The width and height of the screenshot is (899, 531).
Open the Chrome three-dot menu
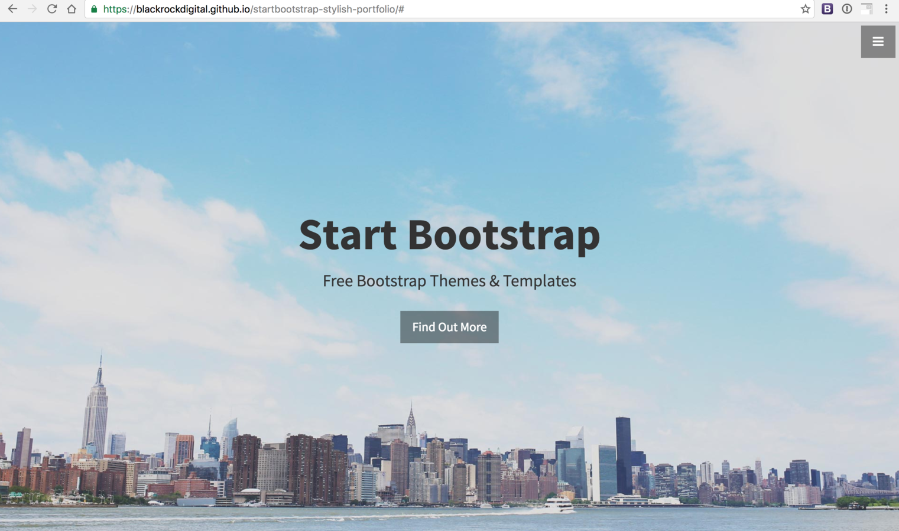(886, 9)
